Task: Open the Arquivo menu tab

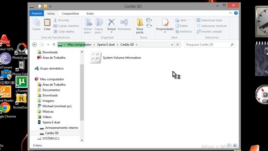Action: pos(36,13)
